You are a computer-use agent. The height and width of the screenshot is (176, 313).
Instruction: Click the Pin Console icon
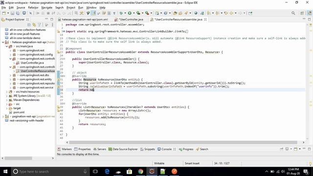282,149
